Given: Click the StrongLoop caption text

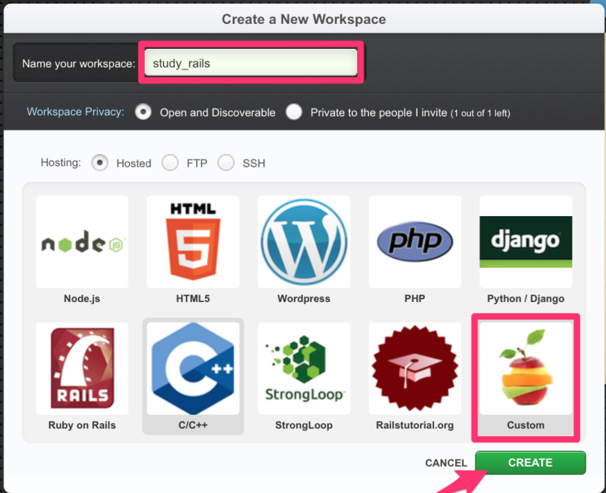Looking at the screenshot, I should pos(304,426).
